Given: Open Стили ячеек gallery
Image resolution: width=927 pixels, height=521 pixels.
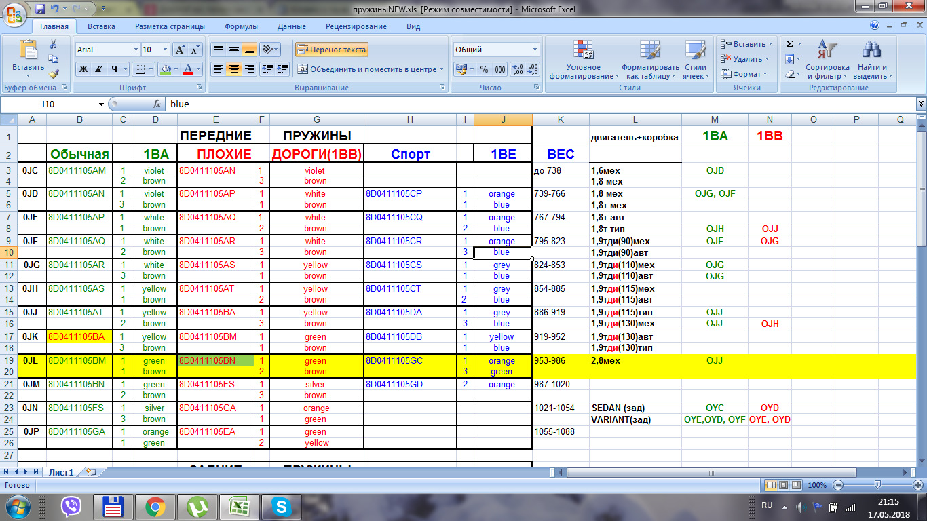Looking at the screenshot, I should point(695,60).
